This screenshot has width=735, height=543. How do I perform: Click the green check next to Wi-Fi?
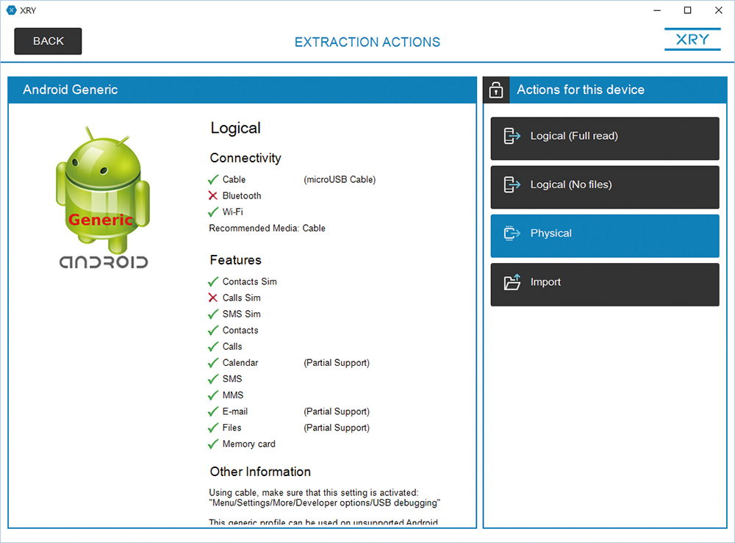(213, 212)
